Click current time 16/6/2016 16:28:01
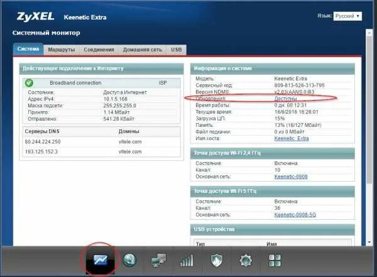Image resolution: width=377 pixels, height=277 pixels. pyautogui.click(x=296, y=112)
